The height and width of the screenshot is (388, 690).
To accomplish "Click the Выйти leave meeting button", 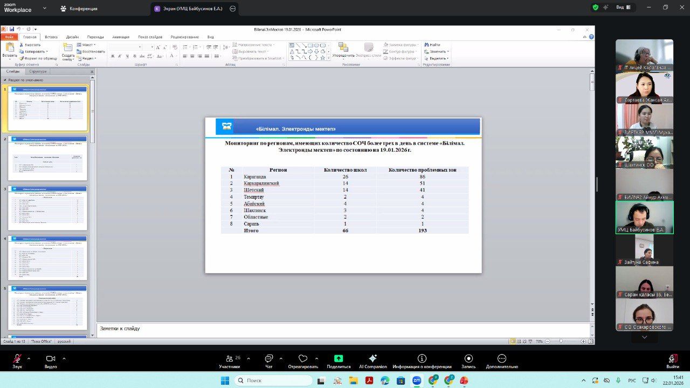I will (672, 359).
